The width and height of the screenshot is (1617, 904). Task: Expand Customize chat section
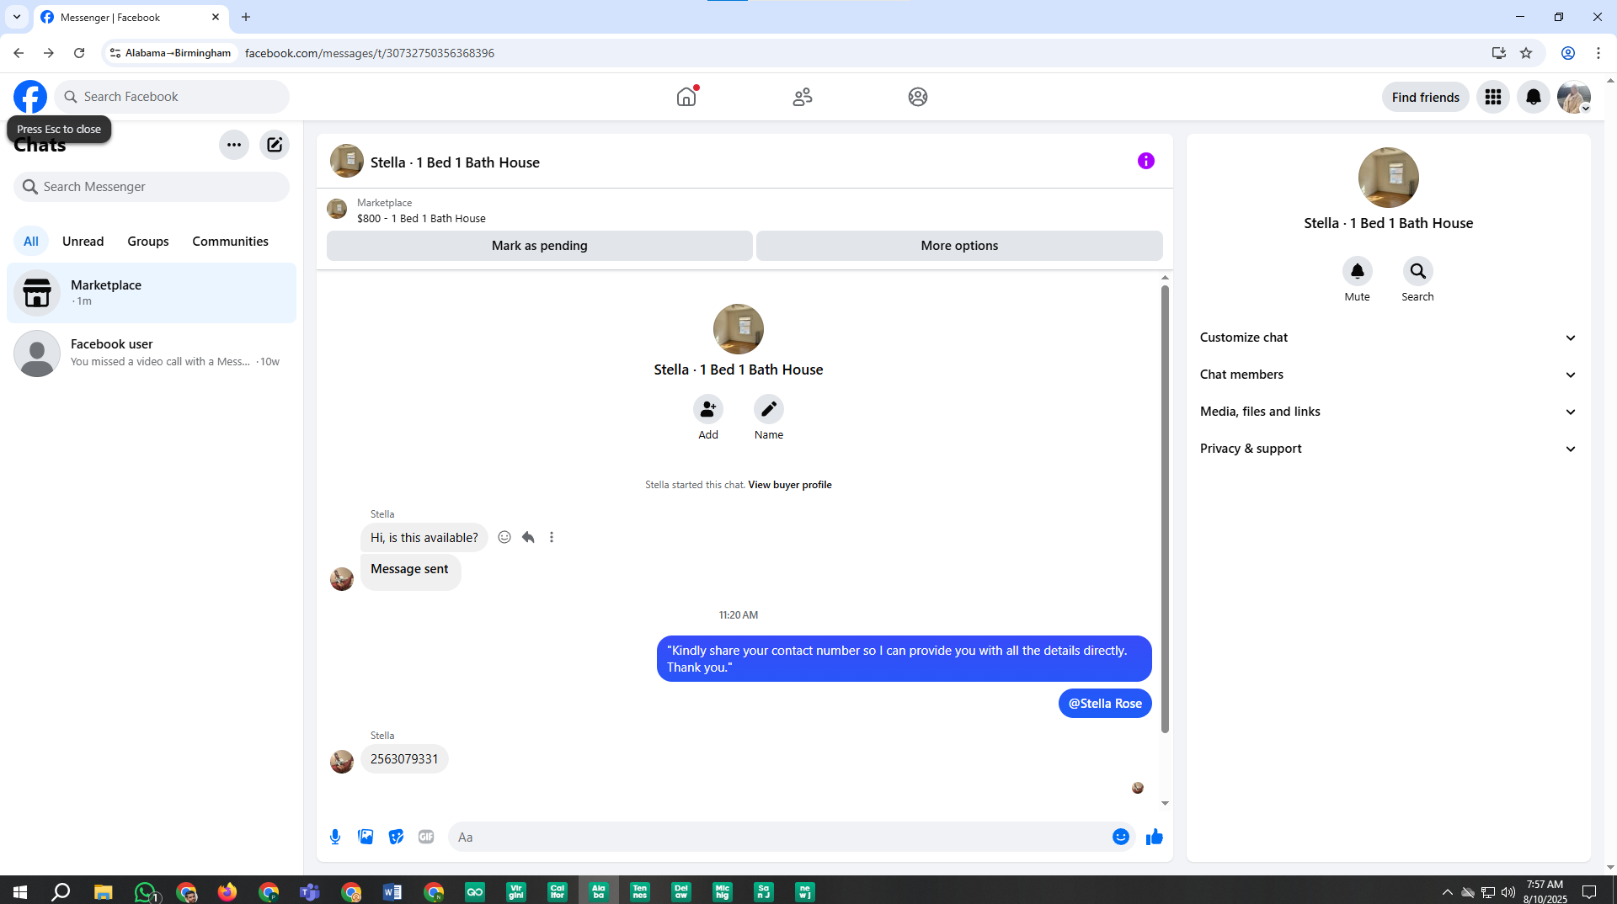click(x=1388, y=338)
